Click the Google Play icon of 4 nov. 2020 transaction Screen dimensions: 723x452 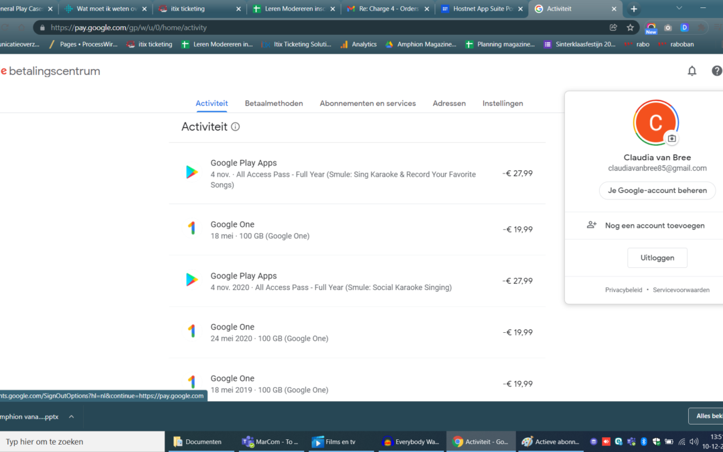click(192, 279)
